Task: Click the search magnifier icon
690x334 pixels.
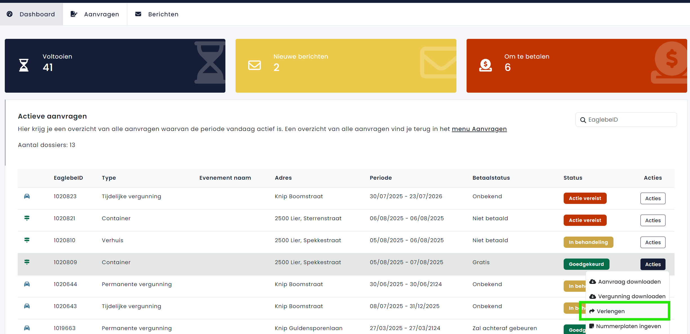Action: coord(583,120)
